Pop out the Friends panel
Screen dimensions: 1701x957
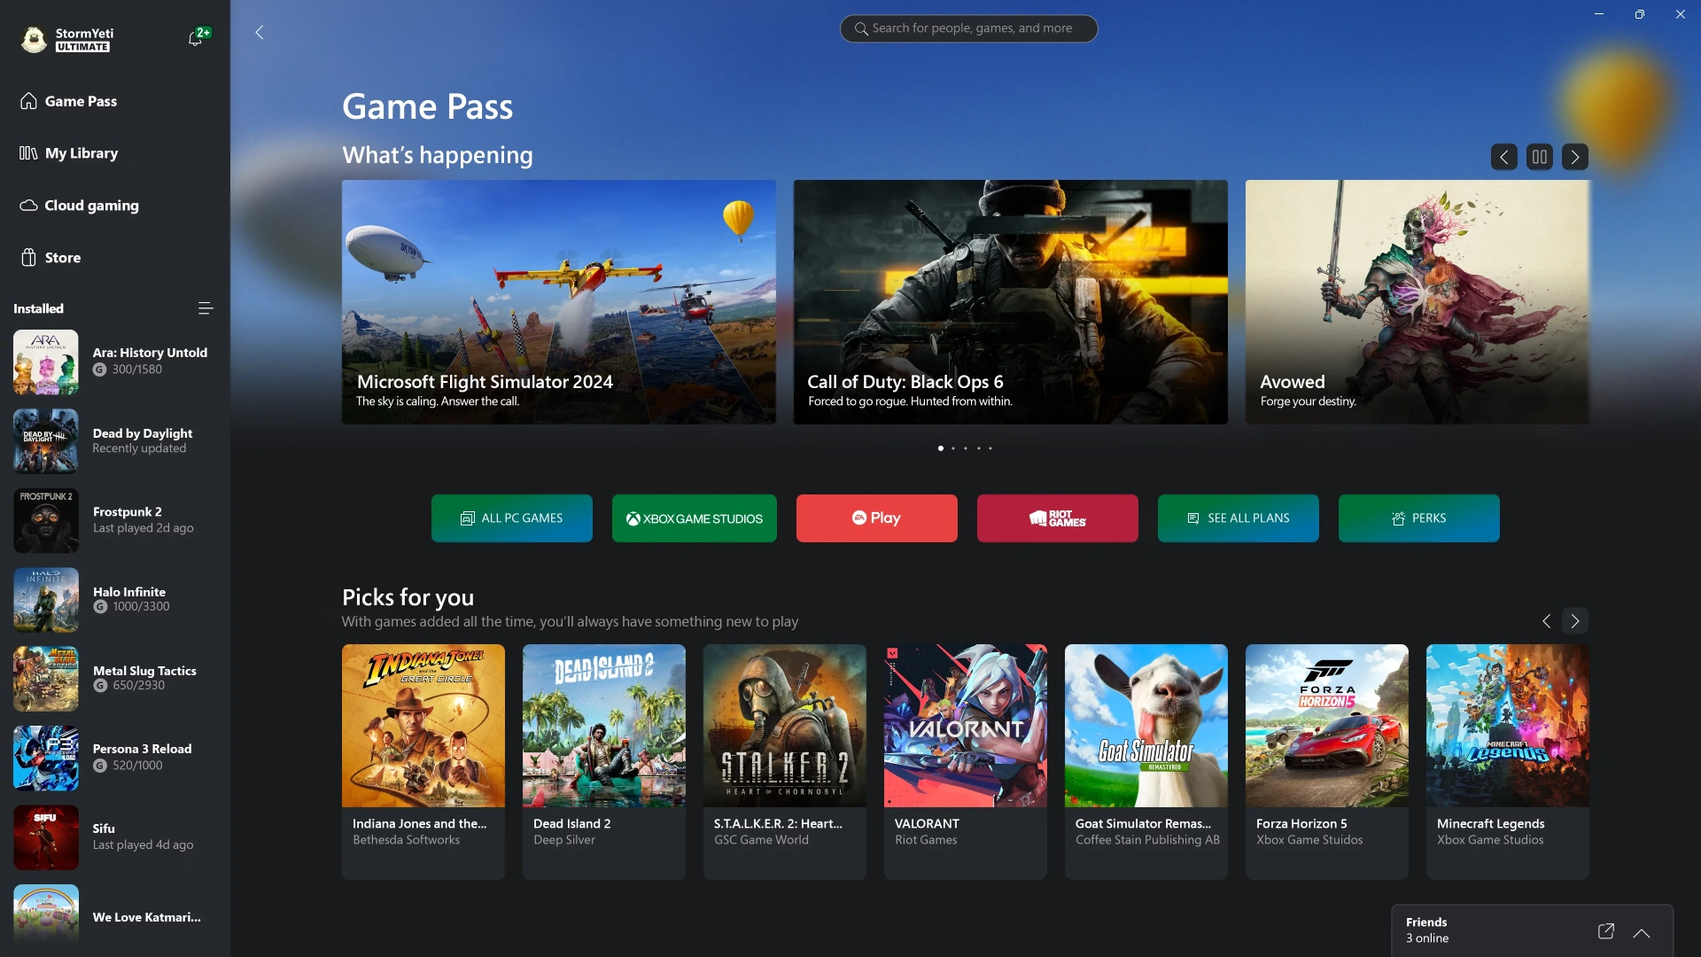[x=1605, y=930]
